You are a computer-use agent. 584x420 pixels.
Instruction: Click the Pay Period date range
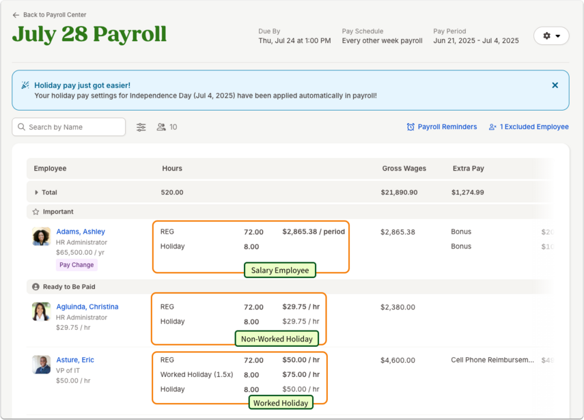point(476,40)
